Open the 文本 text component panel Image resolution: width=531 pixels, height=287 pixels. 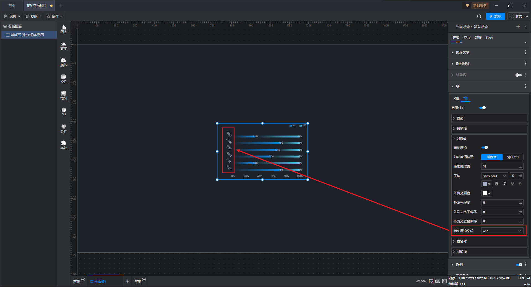64,46
